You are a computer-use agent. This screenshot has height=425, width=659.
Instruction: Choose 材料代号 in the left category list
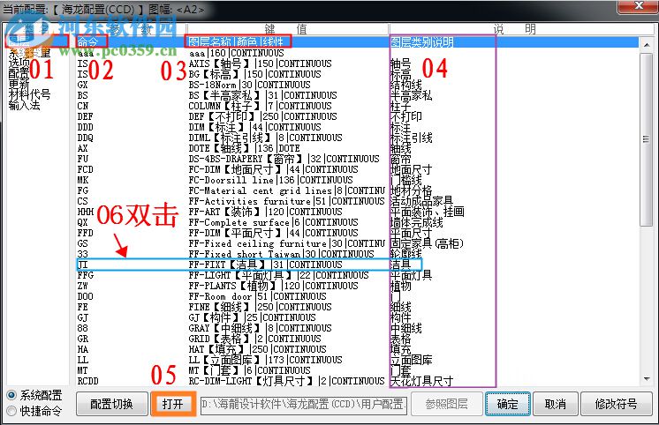(29, 94)
